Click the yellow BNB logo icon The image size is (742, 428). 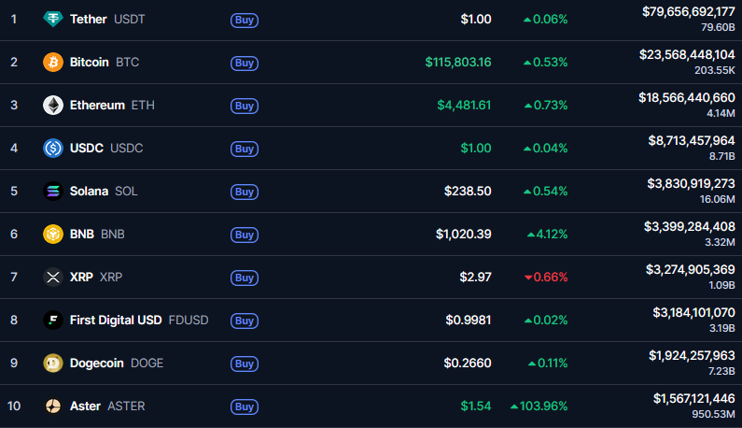(53, 234)
